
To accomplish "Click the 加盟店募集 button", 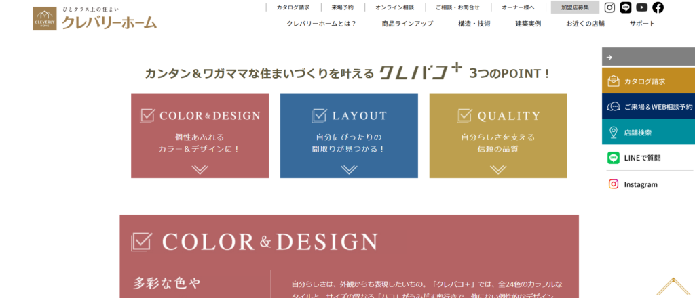I will [x=575, y=7].
